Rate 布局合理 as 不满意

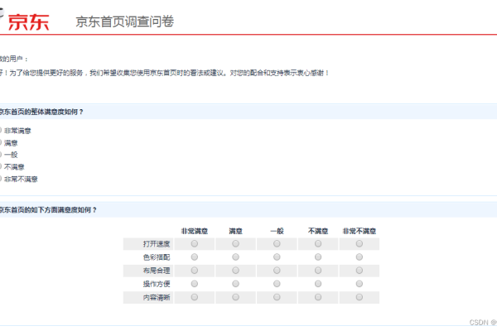(318, 271)
